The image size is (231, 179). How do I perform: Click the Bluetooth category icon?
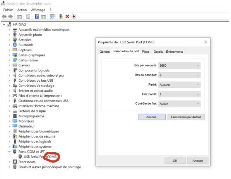coord(15,45)
